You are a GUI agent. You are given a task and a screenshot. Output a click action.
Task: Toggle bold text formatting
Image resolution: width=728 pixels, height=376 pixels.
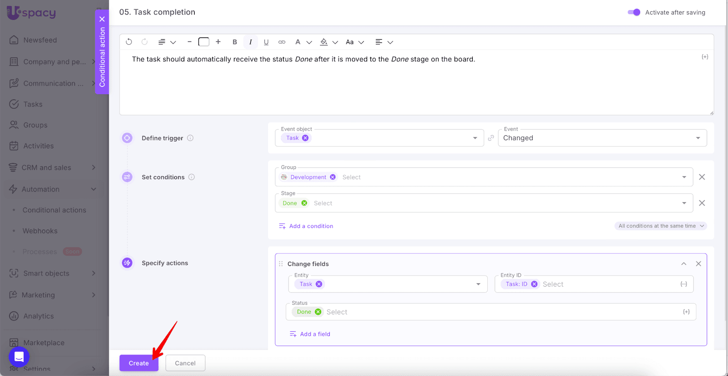(x=235, y=42)
